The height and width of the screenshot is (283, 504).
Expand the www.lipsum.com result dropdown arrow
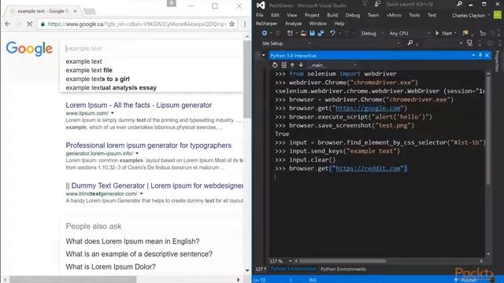point(113,113)
